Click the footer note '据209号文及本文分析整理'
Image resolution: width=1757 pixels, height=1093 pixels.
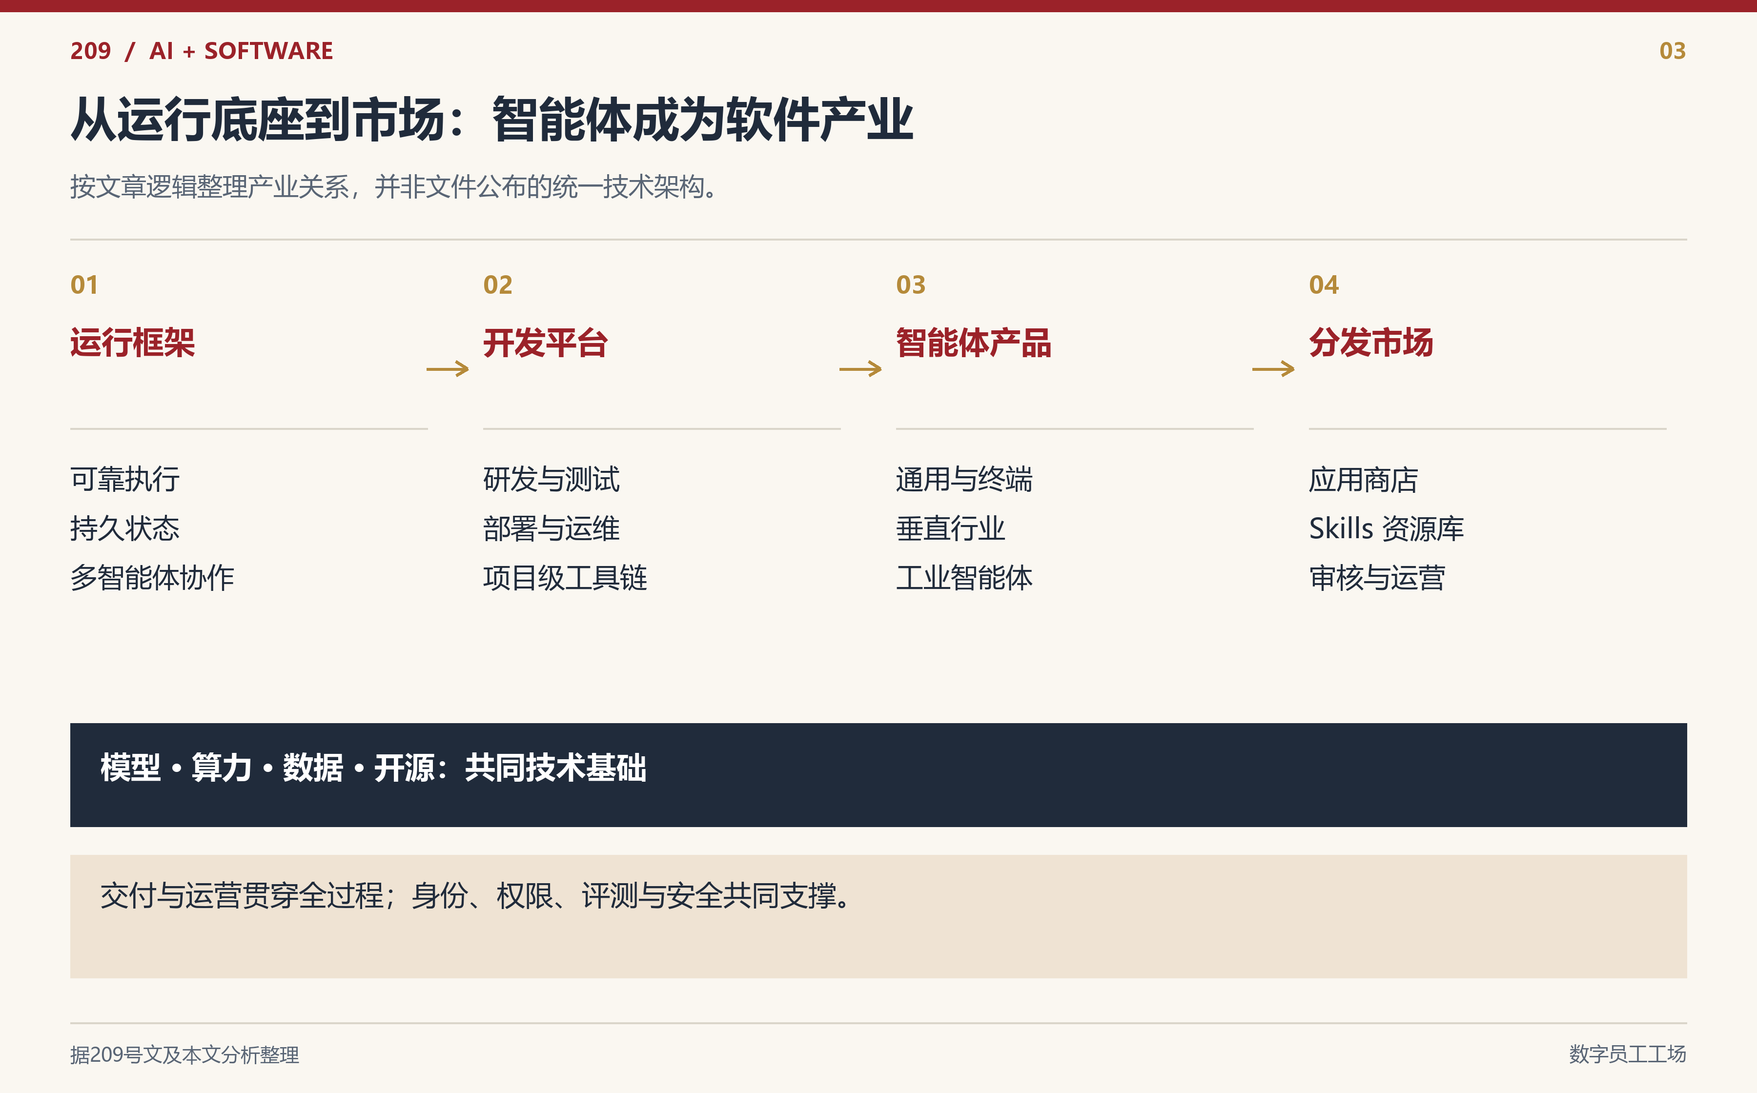pos(184,1054)
